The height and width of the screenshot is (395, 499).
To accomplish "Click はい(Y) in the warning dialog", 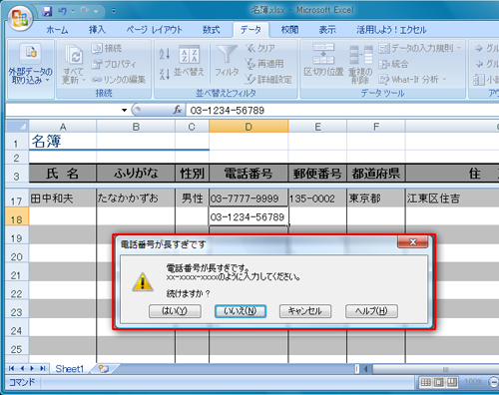I will tap(175, 311).
